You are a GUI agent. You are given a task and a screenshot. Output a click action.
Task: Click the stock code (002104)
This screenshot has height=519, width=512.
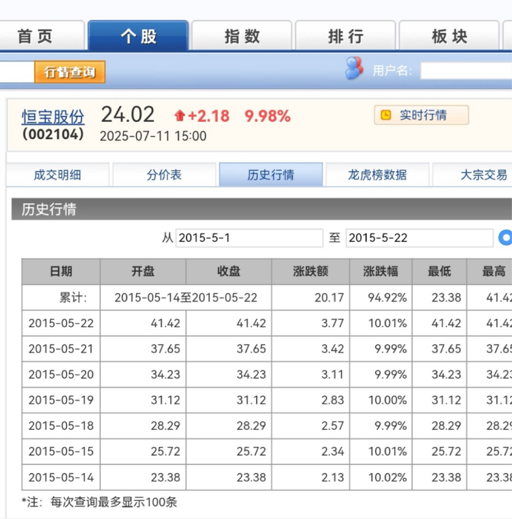tap(53, 134)
